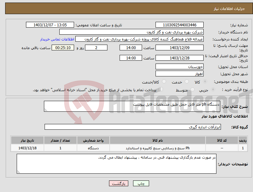Click the تعداد / مقدار column header

tap(60, 140)
